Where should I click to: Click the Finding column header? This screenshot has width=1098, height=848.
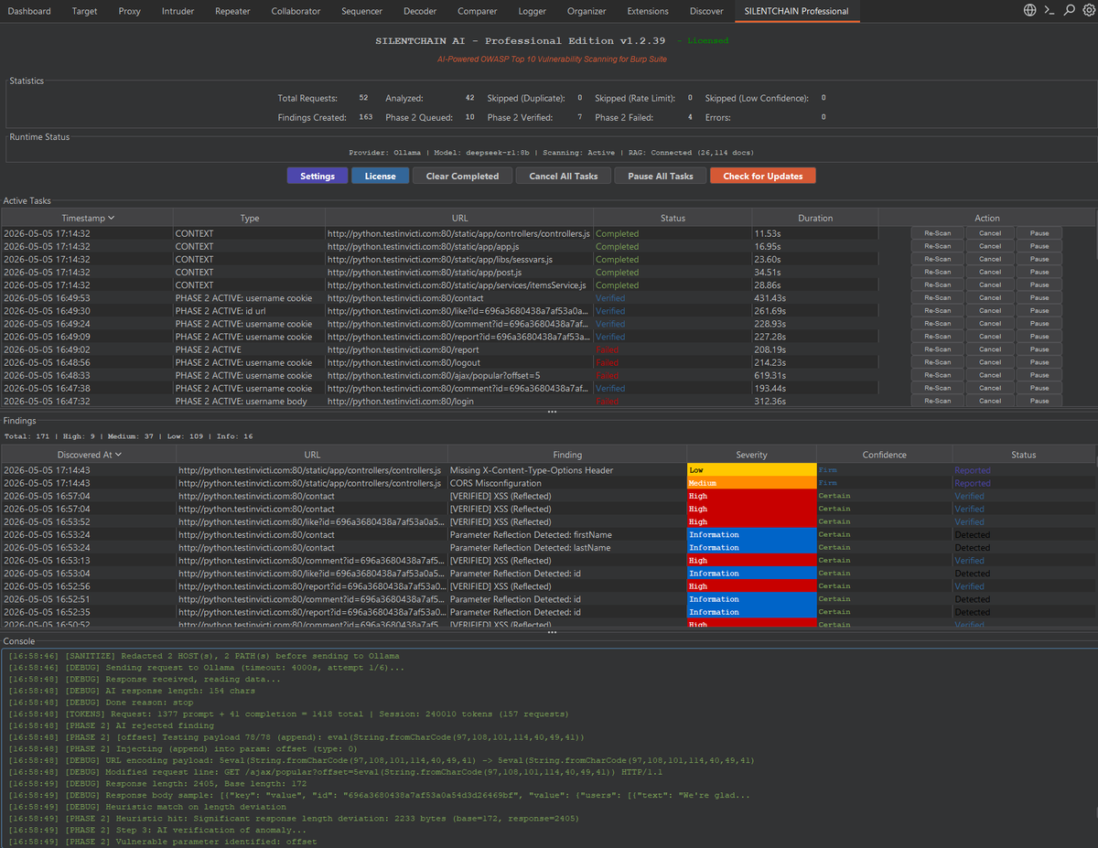[567, 455]
